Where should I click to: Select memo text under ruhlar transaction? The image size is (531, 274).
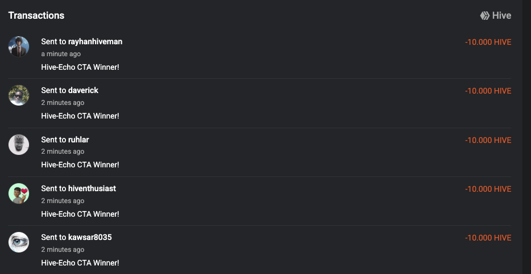[x=80, y=165]
